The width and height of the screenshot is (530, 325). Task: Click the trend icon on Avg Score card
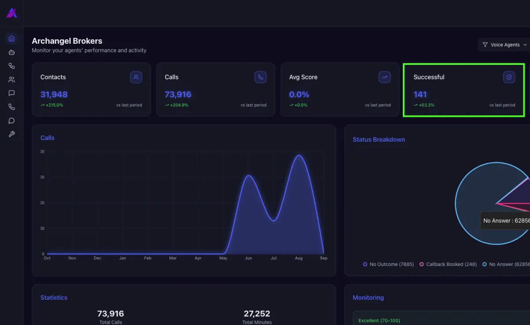385,77
